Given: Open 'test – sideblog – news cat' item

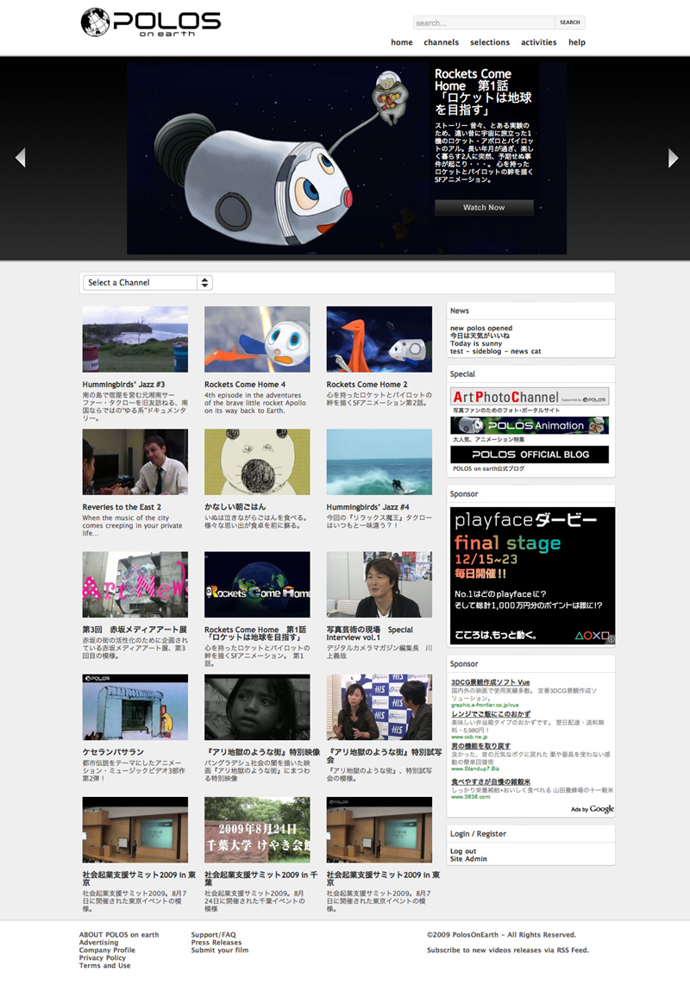Looking at the screenshot, I should coord(495,351).
